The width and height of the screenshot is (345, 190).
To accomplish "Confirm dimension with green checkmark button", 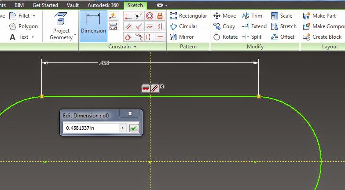I will (x=134, y=128).
